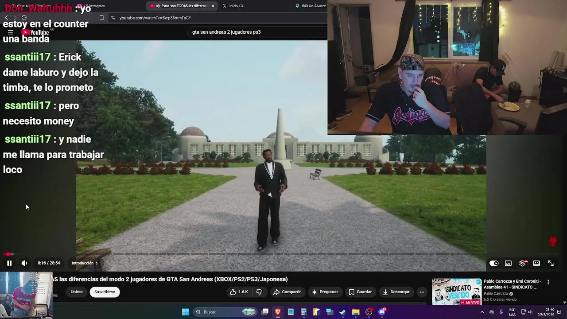The height and width of the screenshot is (319, 567).
Task: Toggle the autoplay switch in player
Action: [494, 263]
